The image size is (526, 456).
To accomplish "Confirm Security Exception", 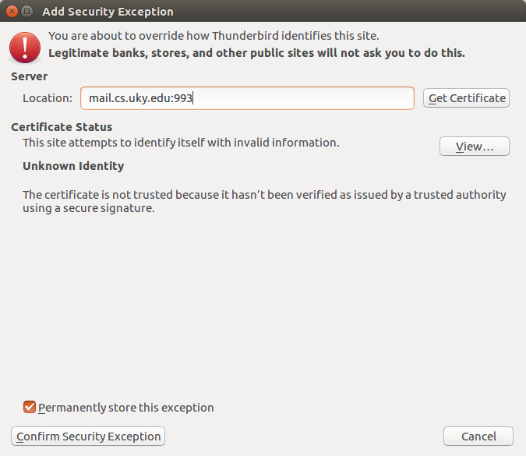I will tap(88, 437).
